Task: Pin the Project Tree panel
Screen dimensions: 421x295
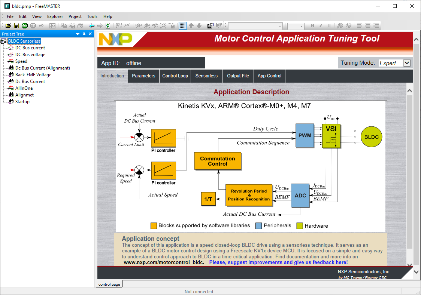Action: coord(84,34)
